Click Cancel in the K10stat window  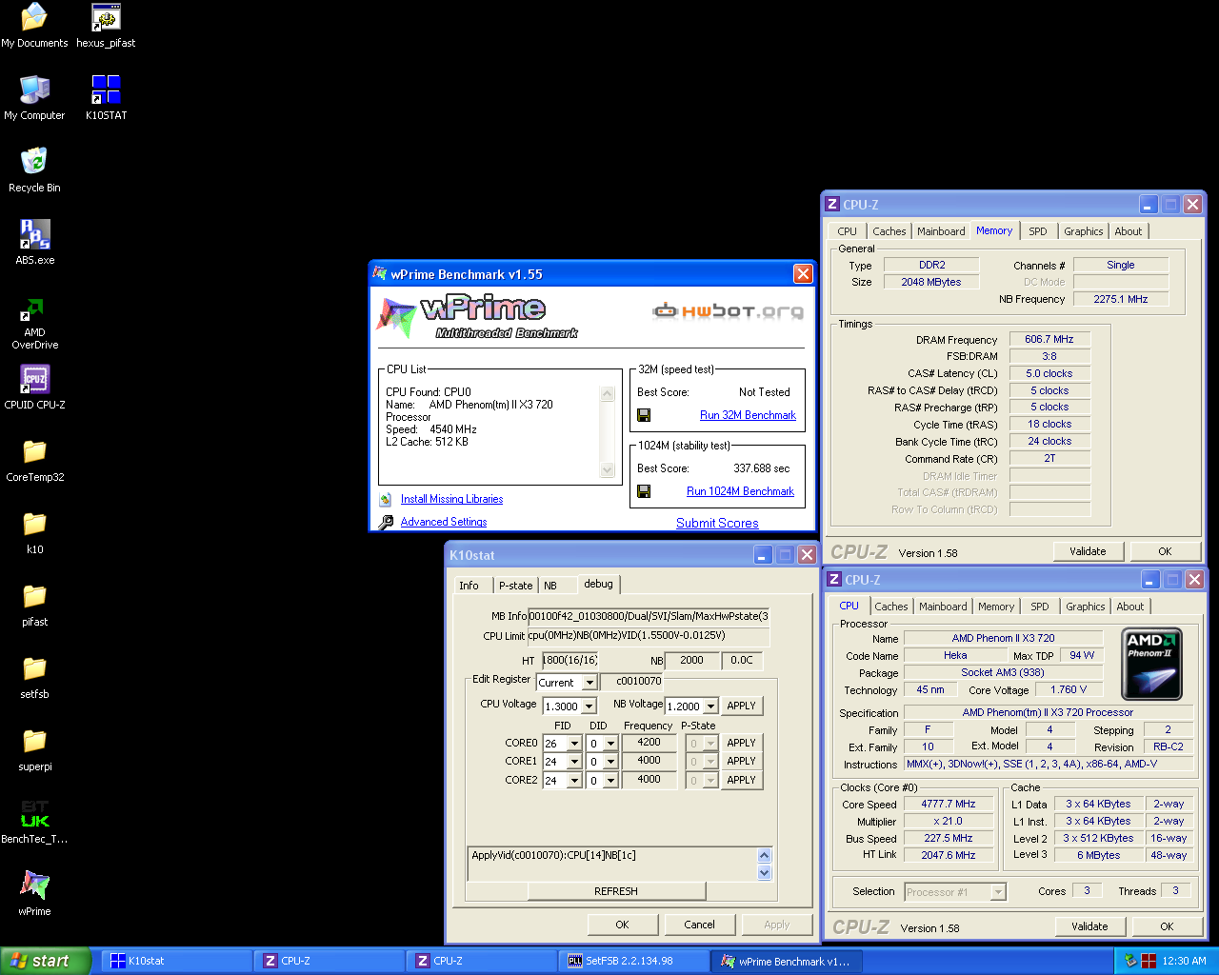click(x=699, y=925)
